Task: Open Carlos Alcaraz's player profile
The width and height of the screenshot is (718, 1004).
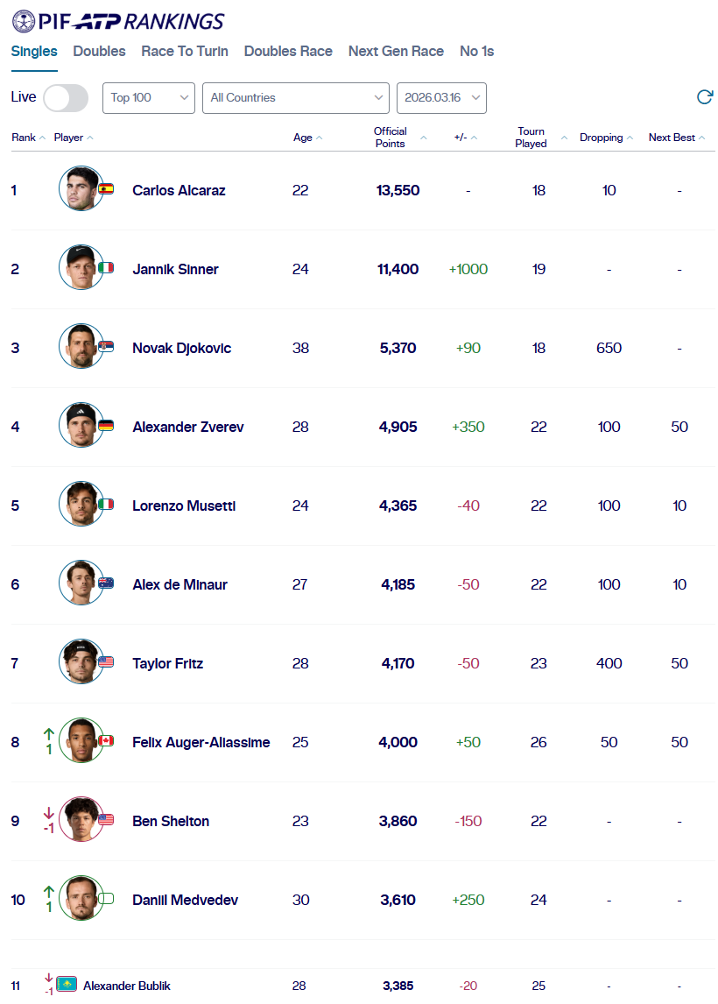Action: tap(179, 191)
